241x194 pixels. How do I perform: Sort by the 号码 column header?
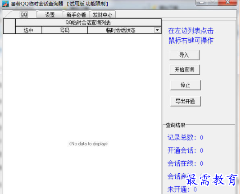pos(64,30)
